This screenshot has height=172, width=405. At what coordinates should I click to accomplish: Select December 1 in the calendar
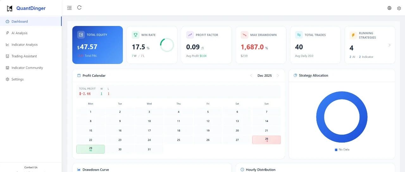[x=90, y=111]
